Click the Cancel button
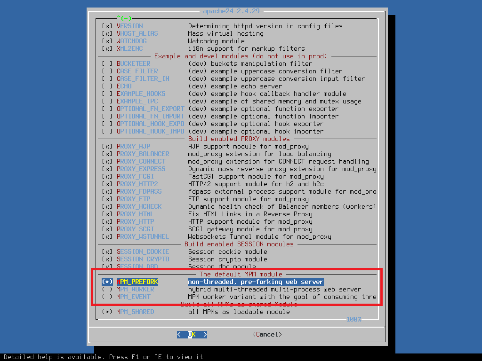Image resolution: width=482 pixels, height=361 pixels. tap(267, 334)
